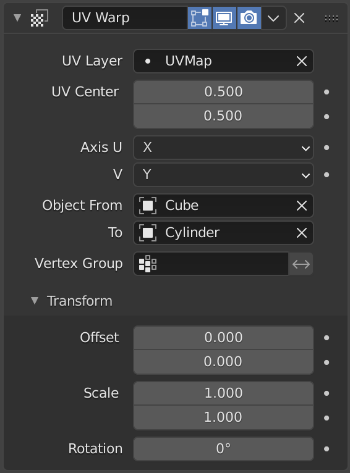Open the modifier extra options chevron
The width and height of the screenshot is (350, 473).
pos(273,18)
